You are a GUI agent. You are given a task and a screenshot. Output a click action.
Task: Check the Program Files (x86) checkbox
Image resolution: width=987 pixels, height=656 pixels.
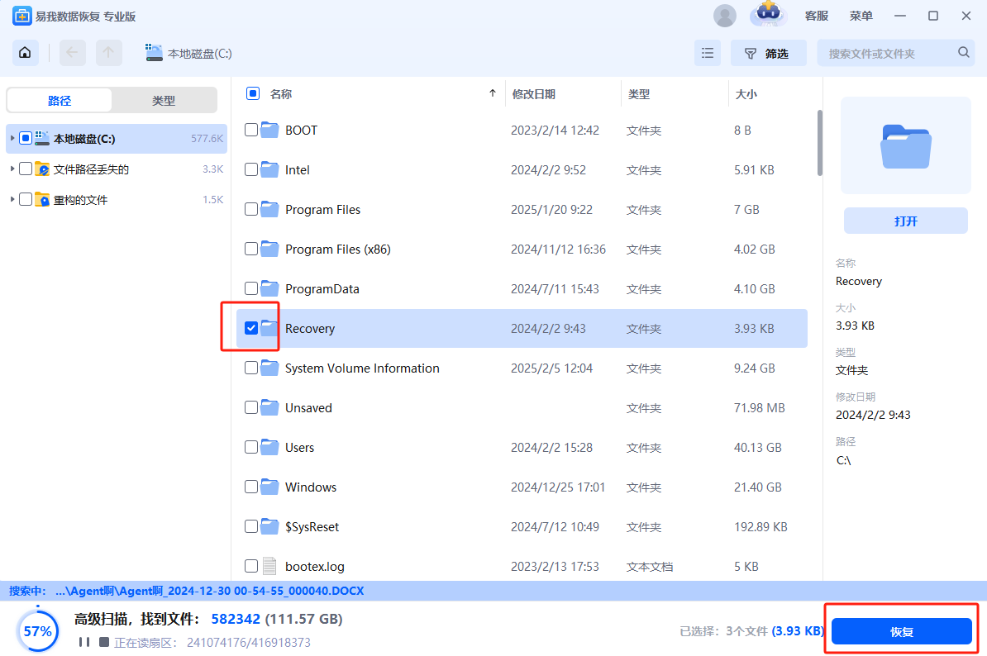tap(251, 249)
